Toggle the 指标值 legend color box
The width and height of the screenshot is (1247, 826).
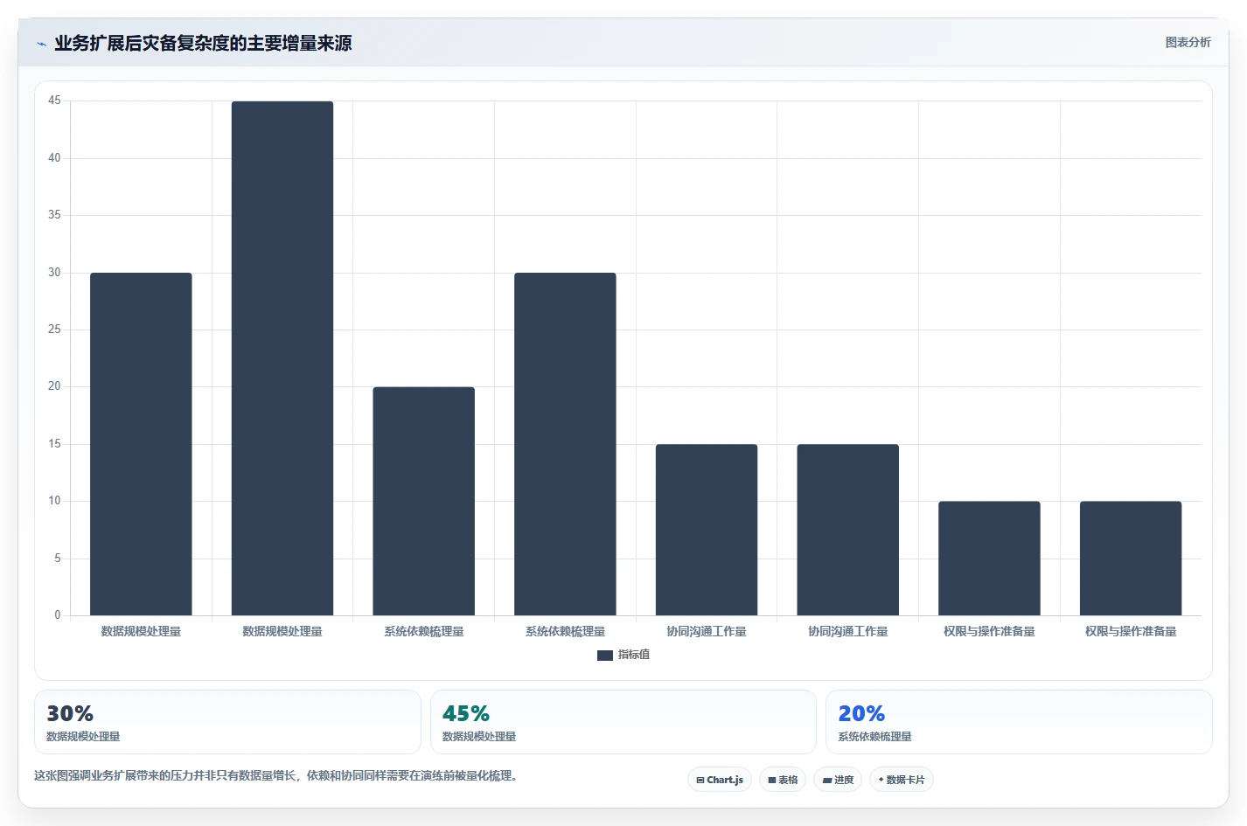tap(605, 655)
